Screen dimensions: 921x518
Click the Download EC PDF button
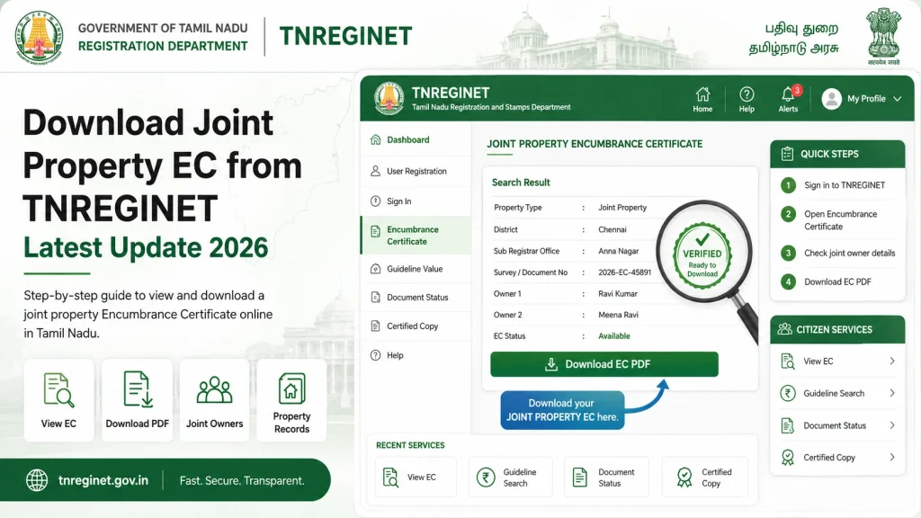604,364
